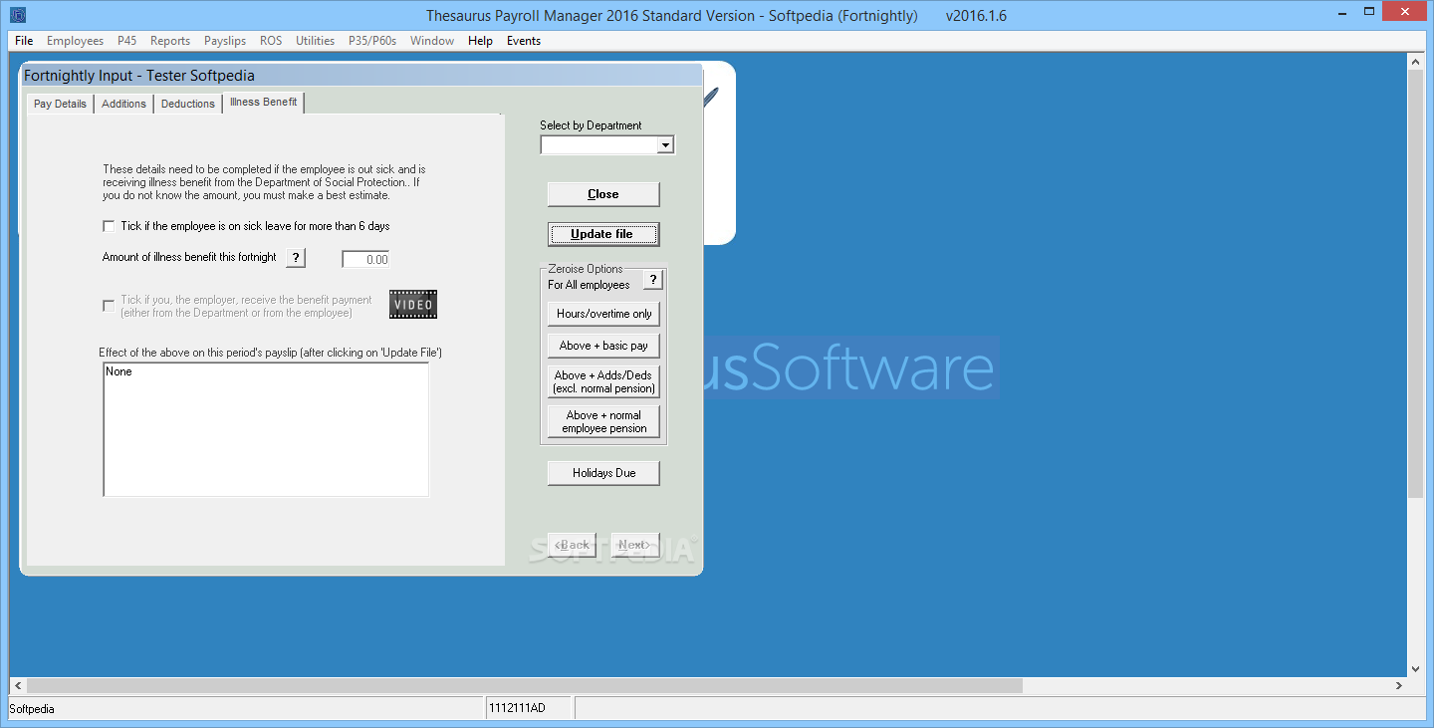This screenshot has width=1434, height=728.
Task: Play the VIDEO help clip icon
Action: tap(413, 305)
